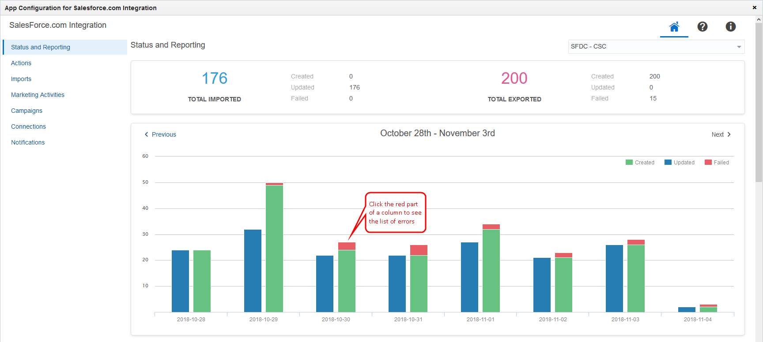Click the green created bar for 2018-10-28

click(x=202, y=281)
